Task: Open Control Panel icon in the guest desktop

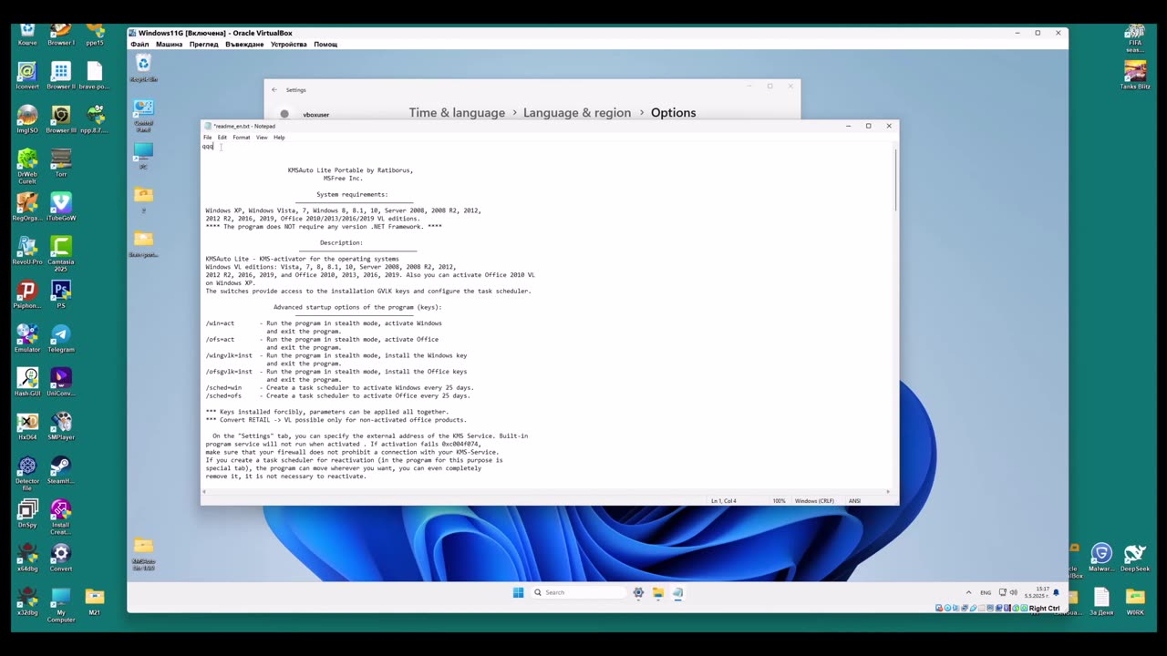Action: tap(143, 116)
